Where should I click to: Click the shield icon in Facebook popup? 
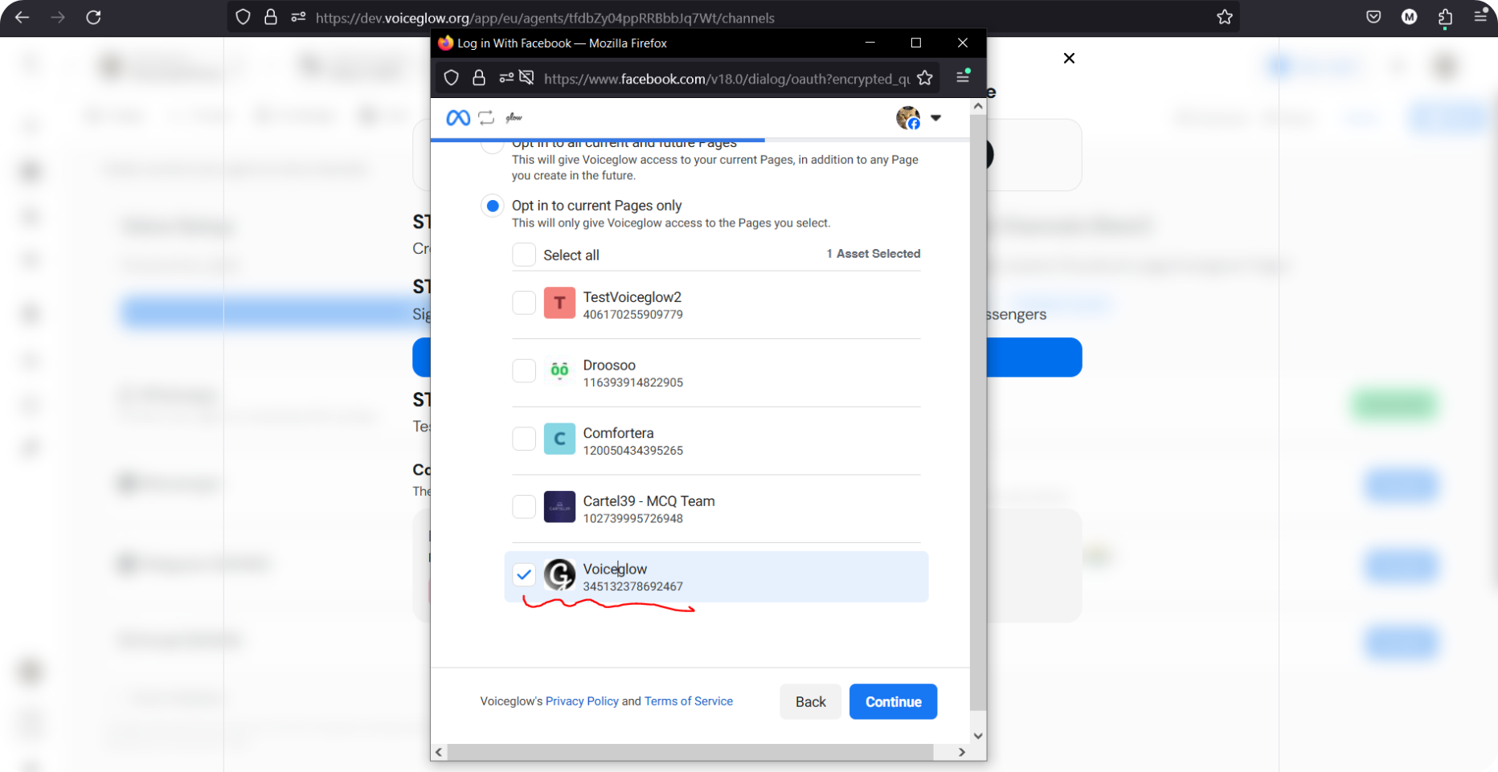[x=452, y=78]
